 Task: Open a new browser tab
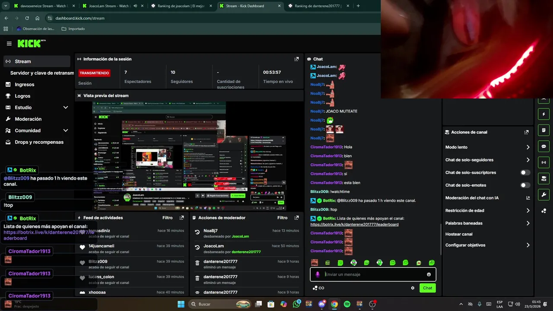tap(358, 6)
